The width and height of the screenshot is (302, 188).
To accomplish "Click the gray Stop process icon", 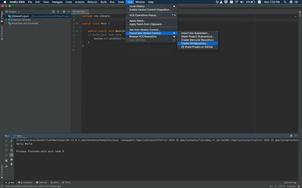I will click(6, 145).
